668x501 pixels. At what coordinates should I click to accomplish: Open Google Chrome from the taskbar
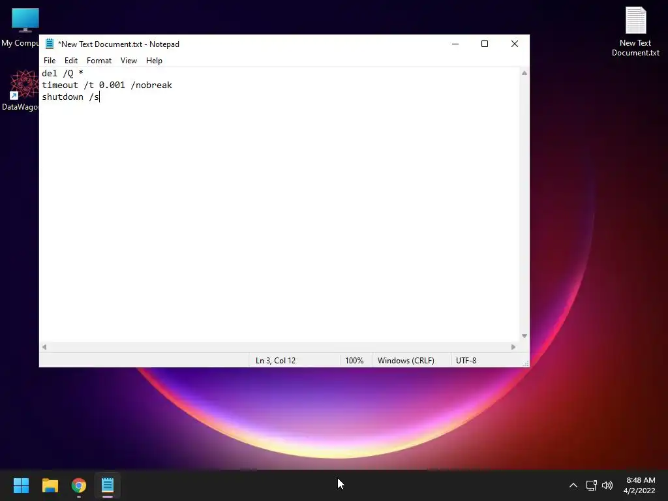click(79, 485)
